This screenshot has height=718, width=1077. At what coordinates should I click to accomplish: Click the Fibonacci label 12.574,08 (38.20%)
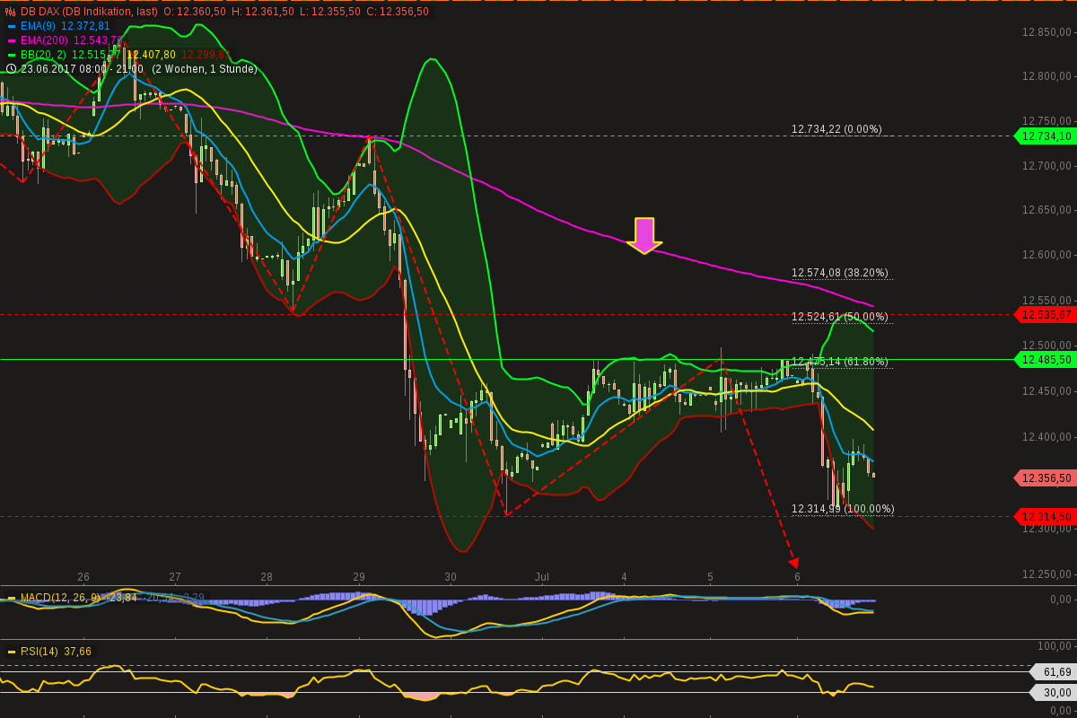(839, 273)
